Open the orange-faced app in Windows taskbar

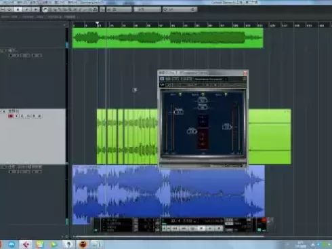click(83, 244)
